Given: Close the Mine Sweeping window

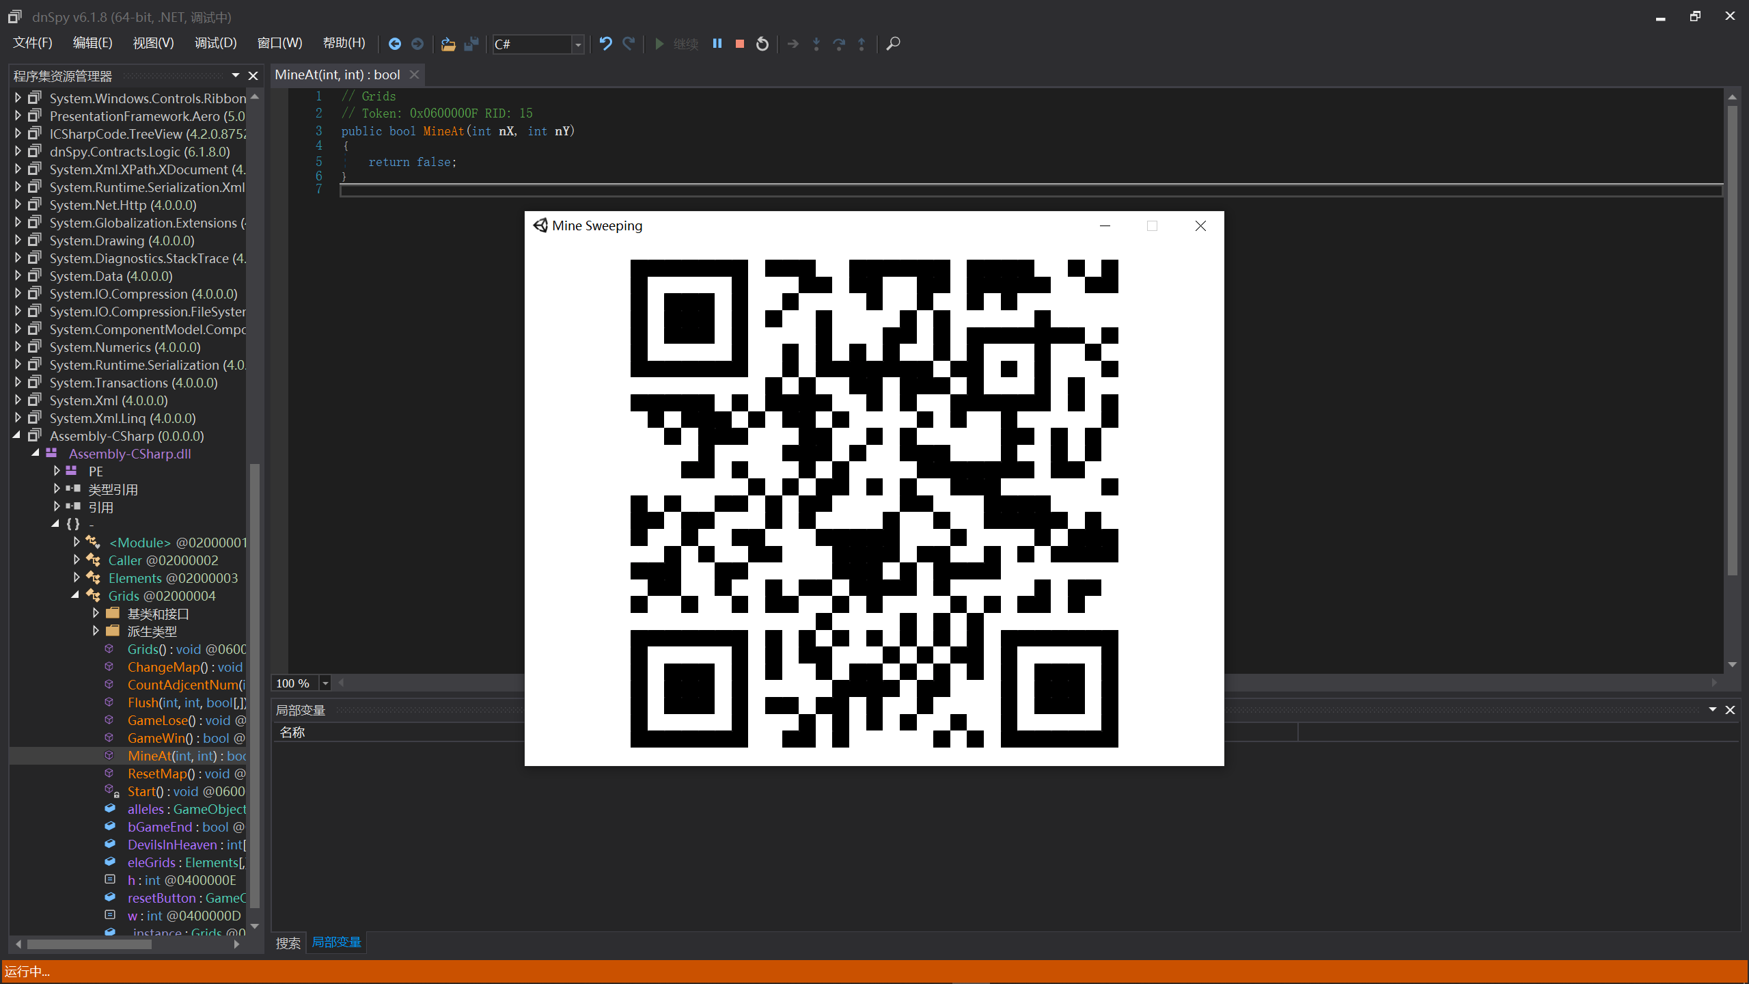Looking at the screenshot, I should click(1200, 225).
